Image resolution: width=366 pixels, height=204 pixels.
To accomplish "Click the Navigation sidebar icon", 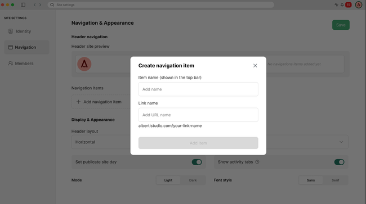I will 11,47.
